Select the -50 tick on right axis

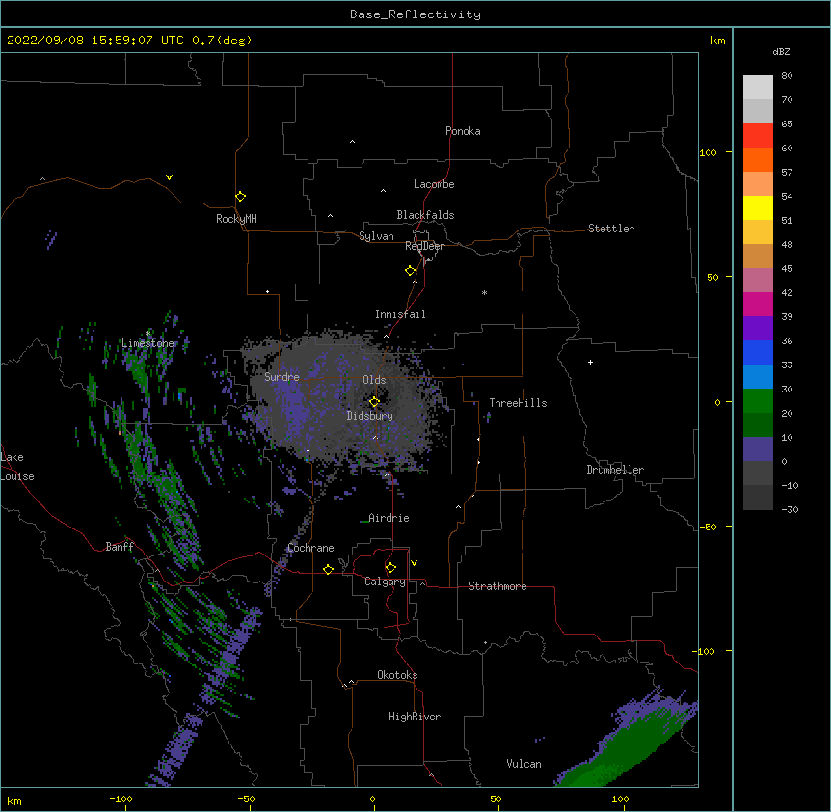(708, 527)
